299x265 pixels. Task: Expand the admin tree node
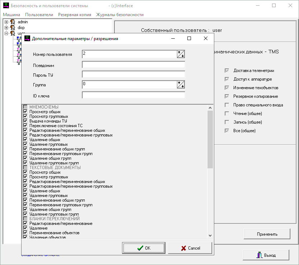(x=6, y=22)
